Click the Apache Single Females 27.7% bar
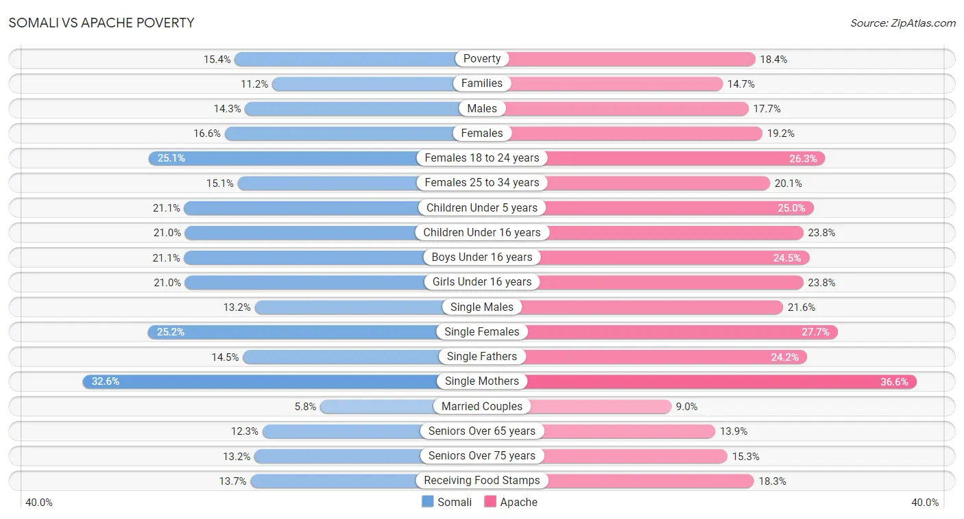Image resolution: width=964 pixels, height=519 pixels. click(x=660, y=332)
